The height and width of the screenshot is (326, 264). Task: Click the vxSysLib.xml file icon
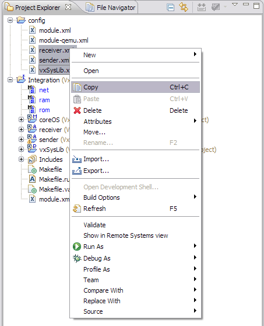coord(32,70)
